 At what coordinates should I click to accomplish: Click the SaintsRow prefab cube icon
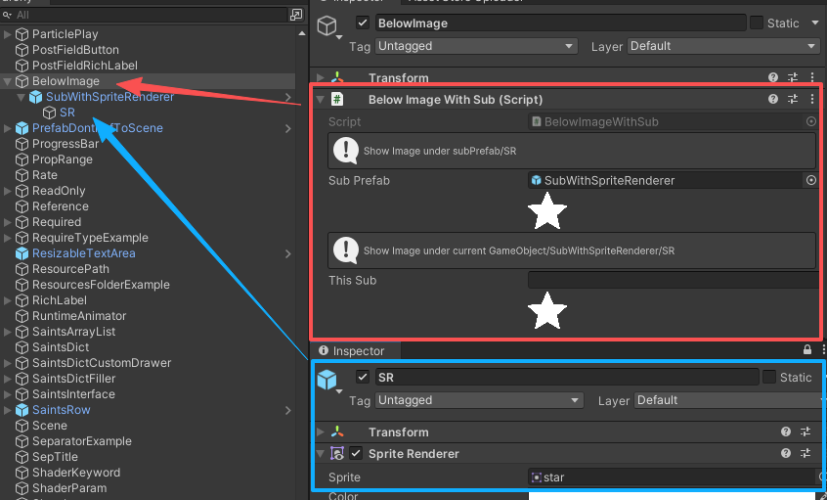(x=22, y=410)
